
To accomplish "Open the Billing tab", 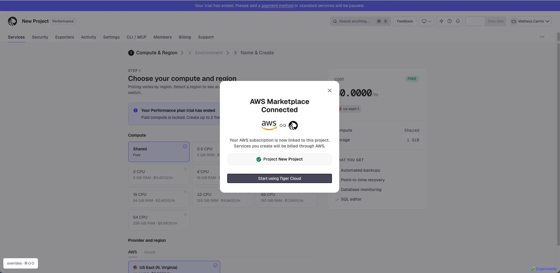I will (185, 37).
